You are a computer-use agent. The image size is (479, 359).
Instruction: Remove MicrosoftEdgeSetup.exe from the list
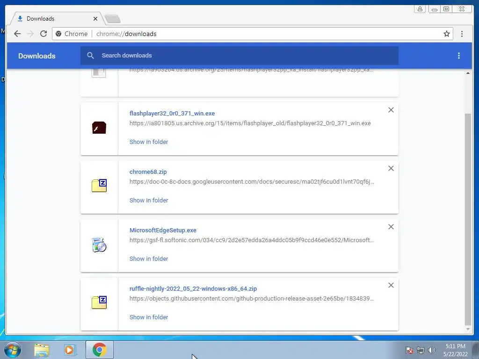pyautogui.click(x=391, y=227)
